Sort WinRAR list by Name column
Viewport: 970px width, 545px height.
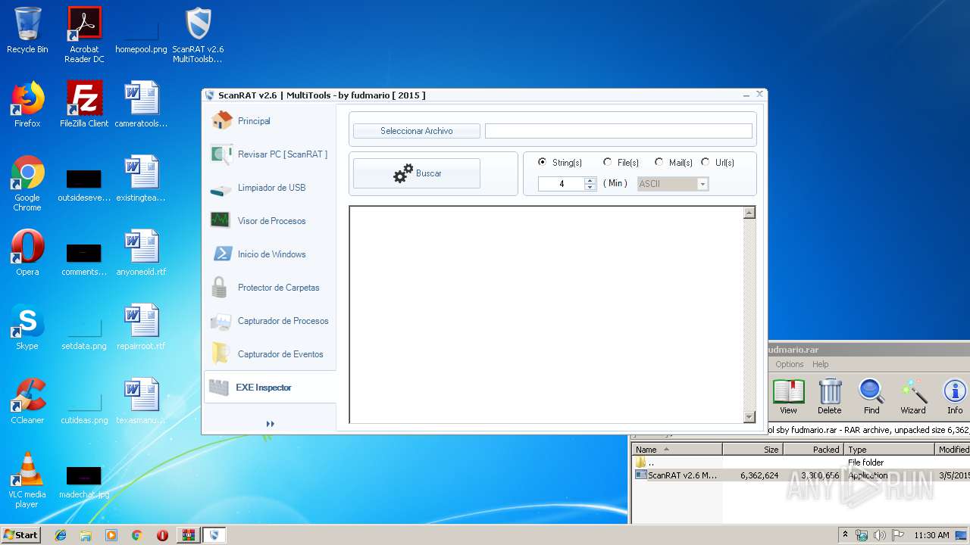tap(677, 450)
